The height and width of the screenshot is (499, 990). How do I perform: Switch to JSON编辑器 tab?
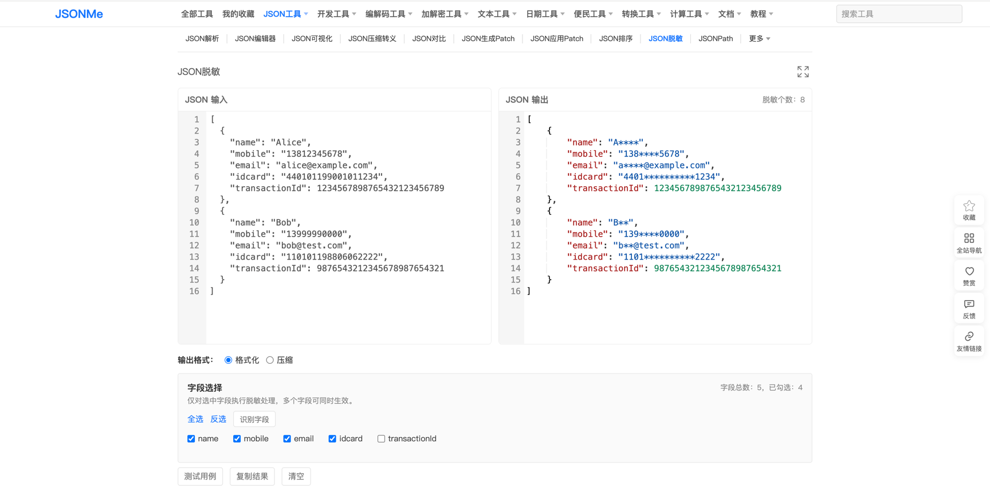tap(256, 39)
